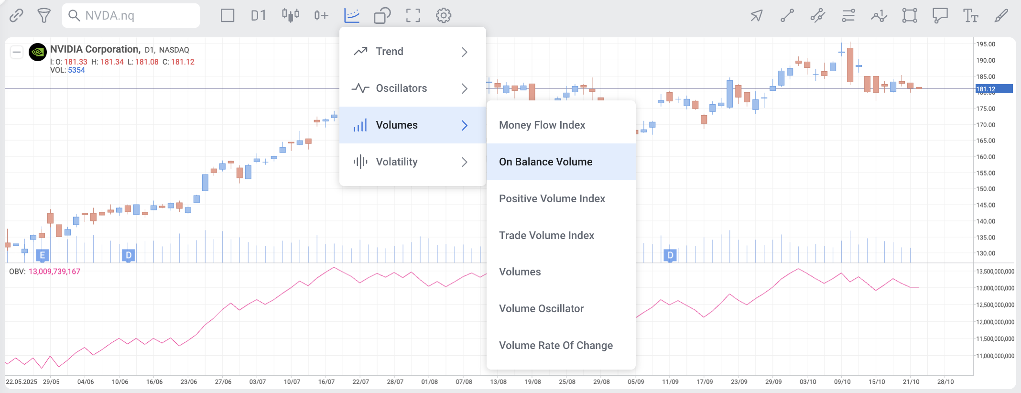Viewport: 1021px width, 393px height.
Task: Select the rectangle shape tool
Action: click(910, 16)
